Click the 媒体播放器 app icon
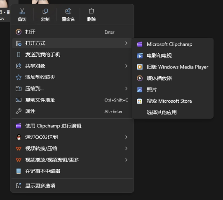This screenshot has height=200, width=223. pyautogui.click(x=140, y=78)
